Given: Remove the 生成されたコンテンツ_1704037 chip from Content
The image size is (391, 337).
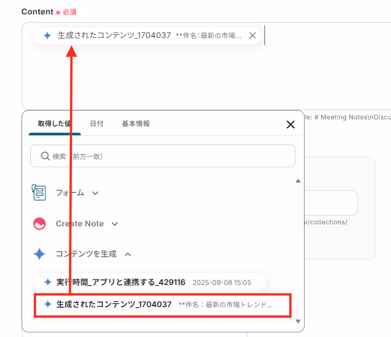Looking at the screenshot, I should click(253, 36).
